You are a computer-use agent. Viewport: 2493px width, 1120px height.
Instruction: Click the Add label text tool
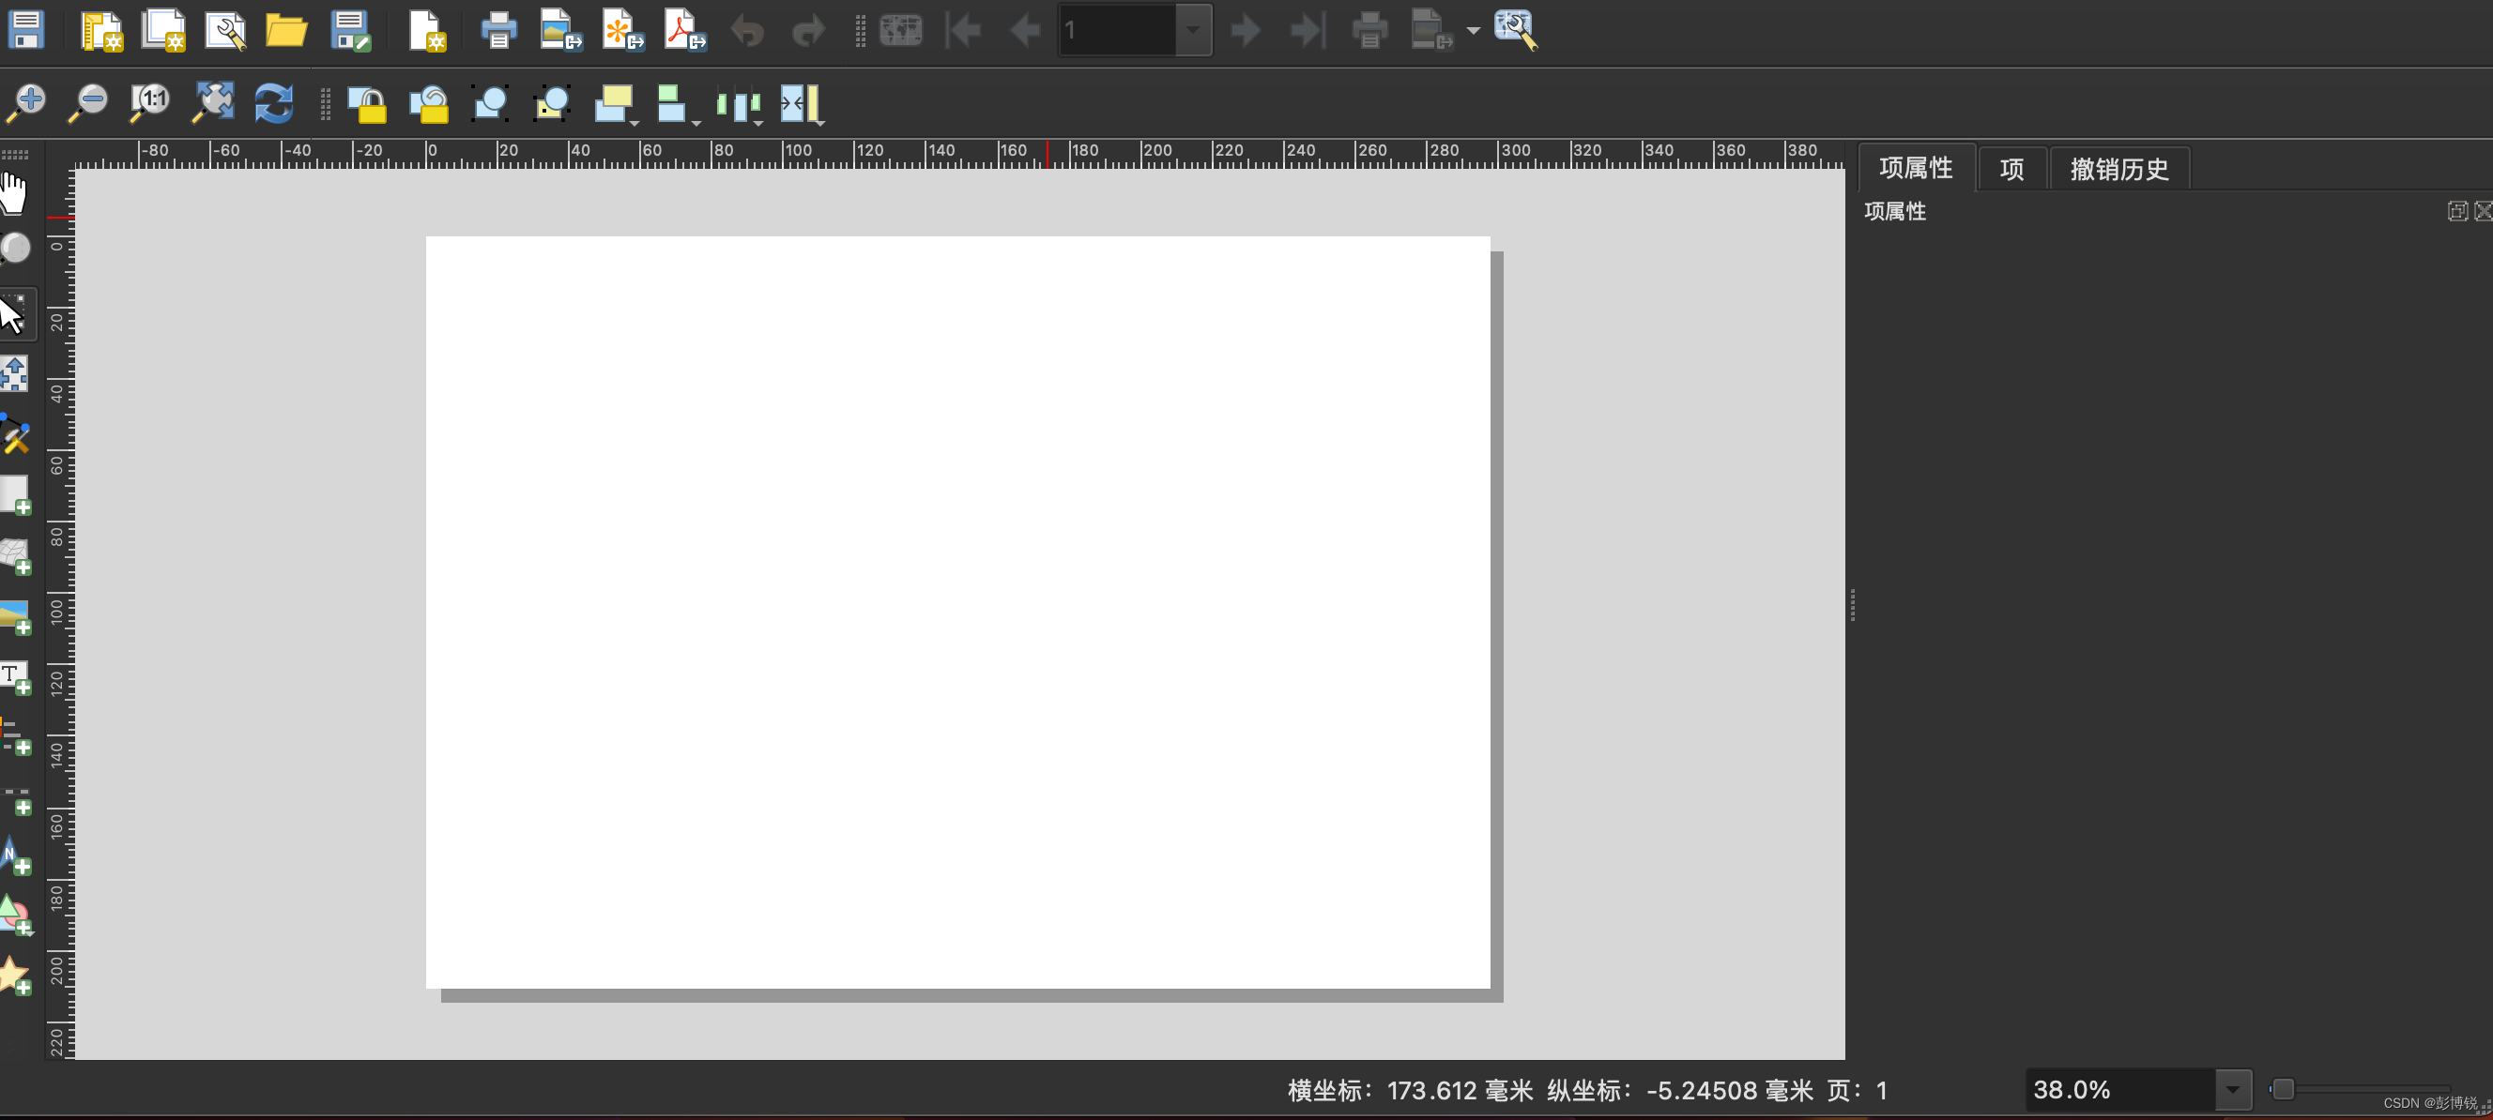15,677
